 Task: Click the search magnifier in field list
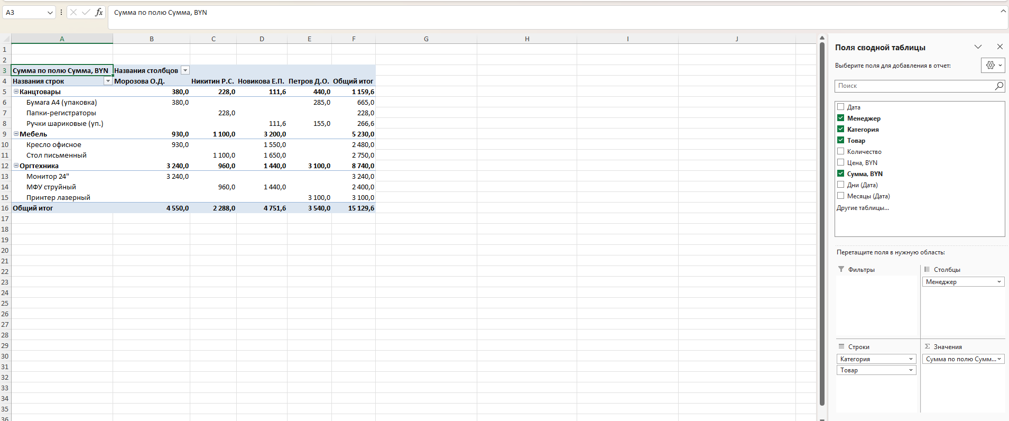(x=998, y=86)
